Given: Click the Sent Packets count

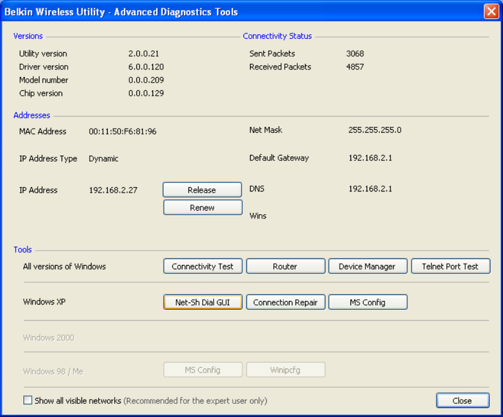Looking at the screenshot, I should (x=355, y=54).
